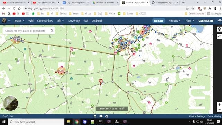The height and width of the screenshot is (125, 222).
Task: Open File Explorer from taskbar
Action: point(69,122)
